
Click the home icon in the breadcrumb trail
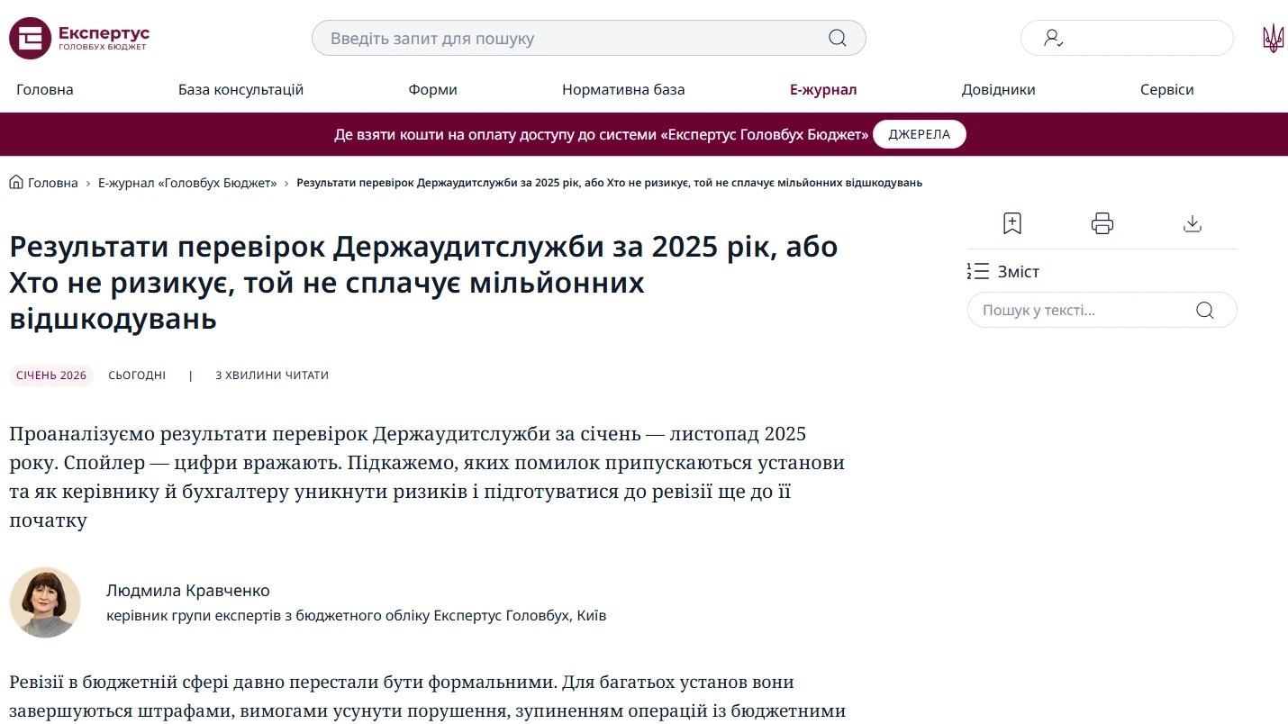tap(15, 181)
